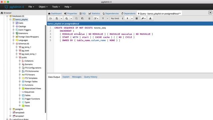Click the Materialized Views icon
The image size is (213, 120).
pyautogui.click(x=23, y=88)
